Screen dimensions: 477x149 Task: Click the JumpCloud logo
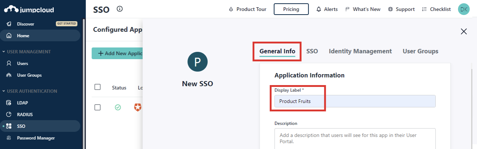coord(29,9)
